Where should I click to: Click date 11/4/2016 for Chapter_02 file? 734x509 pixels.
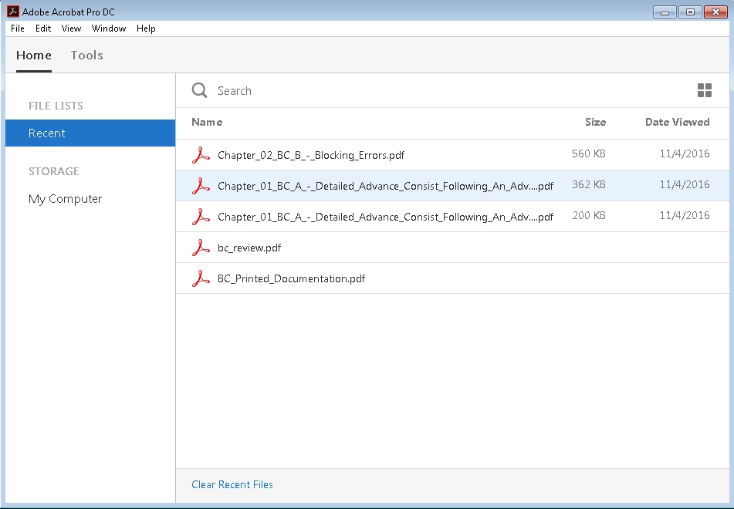pos(685,153)
